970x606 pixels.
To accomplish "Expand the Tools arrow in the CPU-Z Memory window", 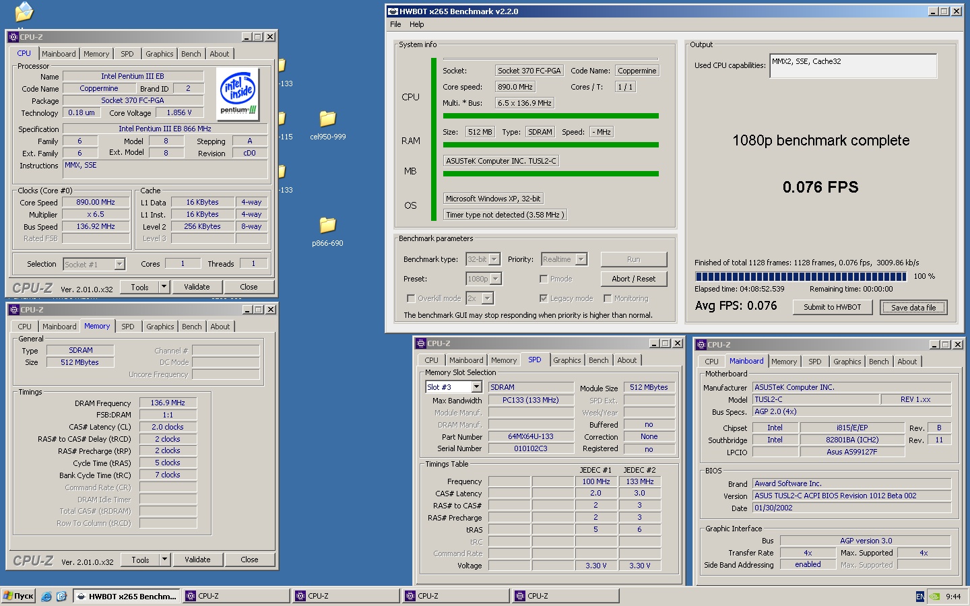I will 164,560.
